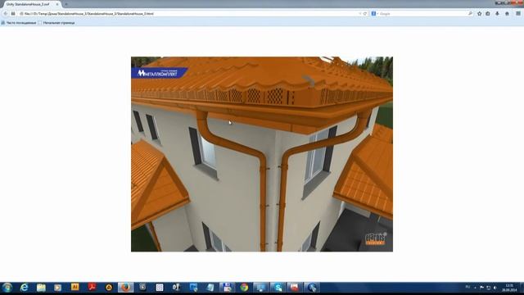Click the search magnifier icon

pyautogui.click(x=470, y=14)
